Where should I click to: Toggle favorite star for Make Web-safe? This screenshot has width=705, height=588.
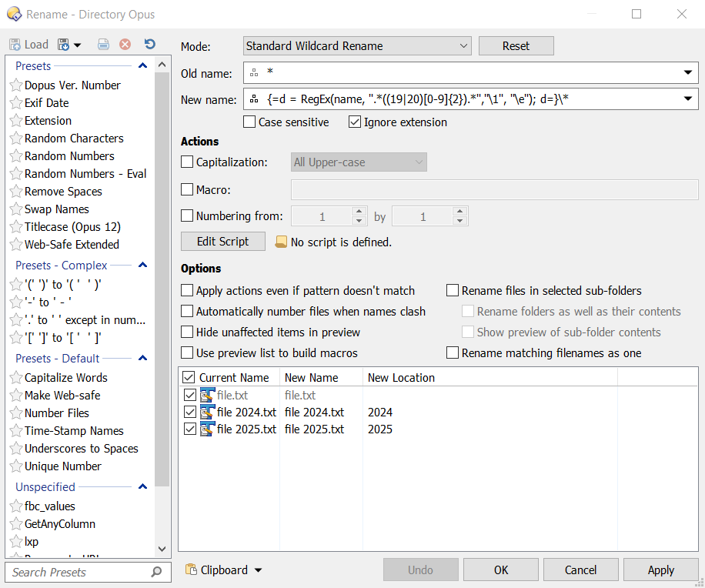click(16, 395)
